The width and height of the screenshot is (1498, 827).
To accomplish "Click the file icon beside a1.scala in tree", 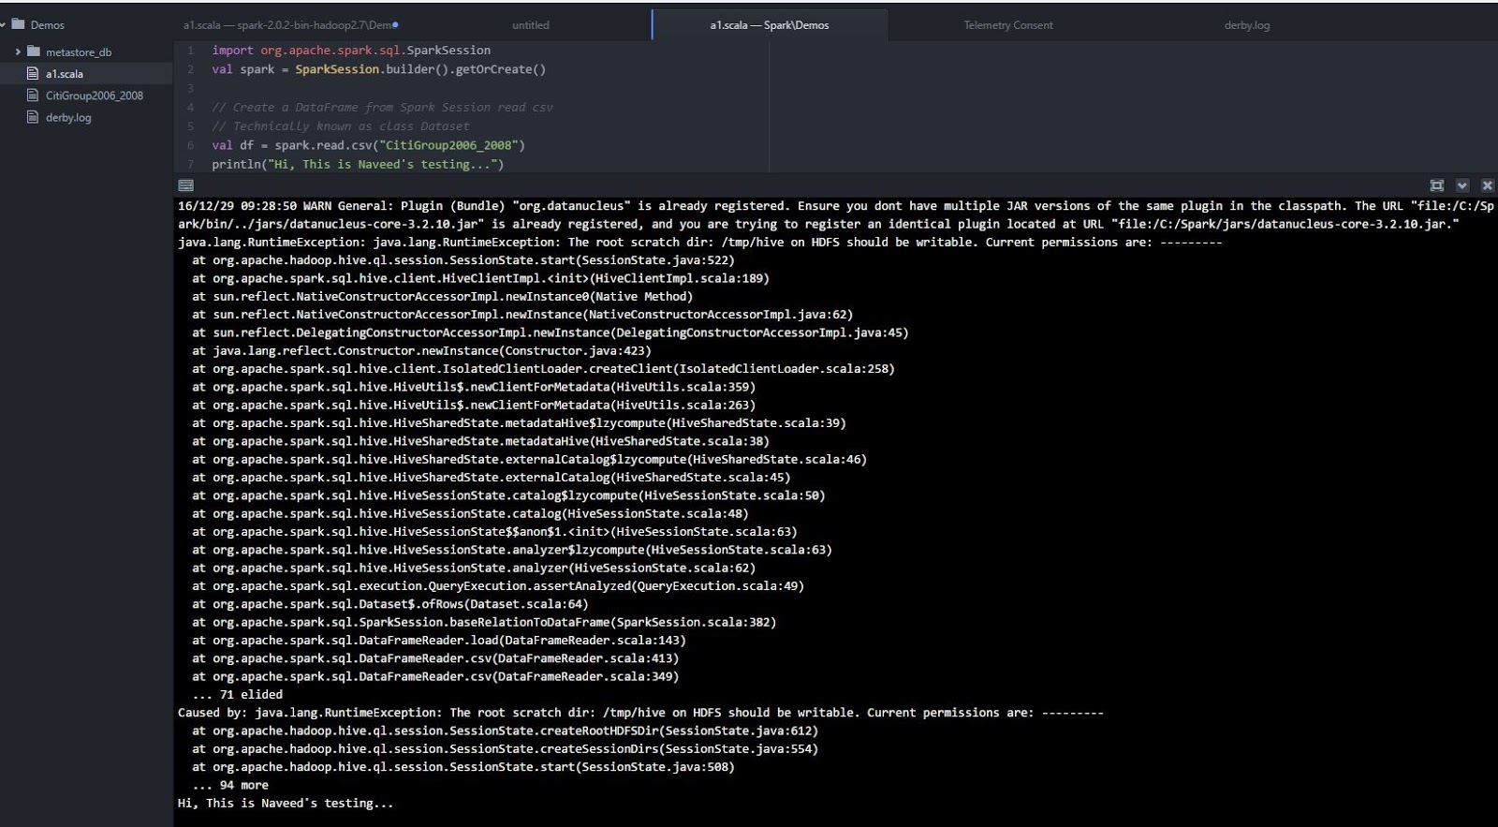I will (33, 73).
